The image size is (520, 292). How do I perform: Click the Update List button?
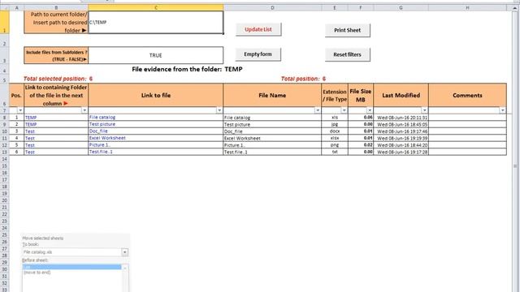(x=258, y=29)
